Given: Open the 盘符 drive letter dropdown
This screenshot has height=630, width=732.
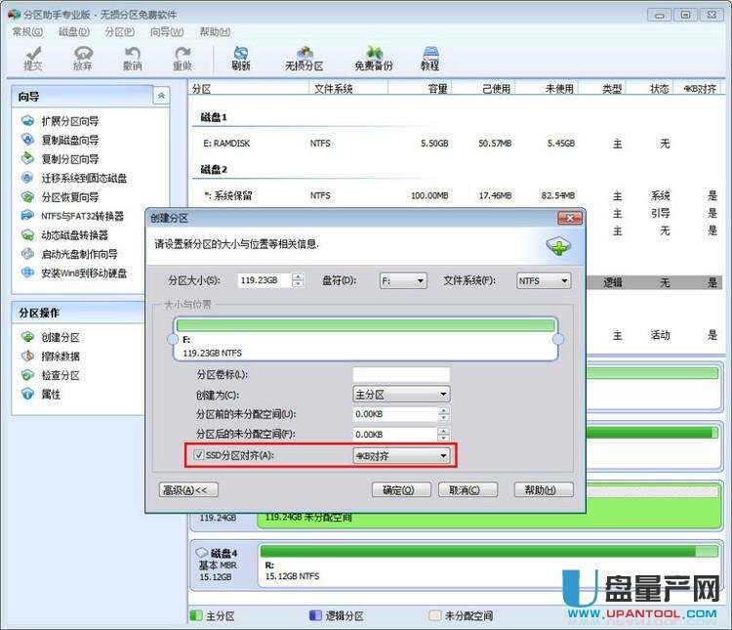Looking at the screenshot, I should [402, 280].
